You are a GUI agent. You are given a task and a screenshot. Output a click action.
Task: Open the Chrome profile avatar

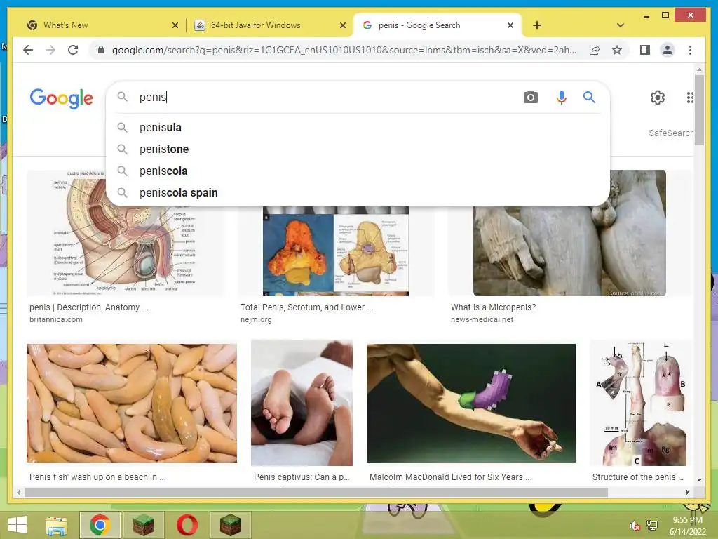point(668,50)
